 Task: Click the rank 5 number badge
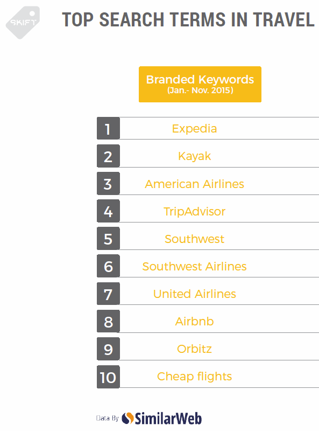tap(108, 238)
